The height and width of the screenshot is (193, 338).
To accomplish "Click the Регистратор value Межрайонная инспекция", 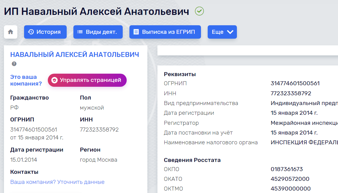I will click(305, 123).
